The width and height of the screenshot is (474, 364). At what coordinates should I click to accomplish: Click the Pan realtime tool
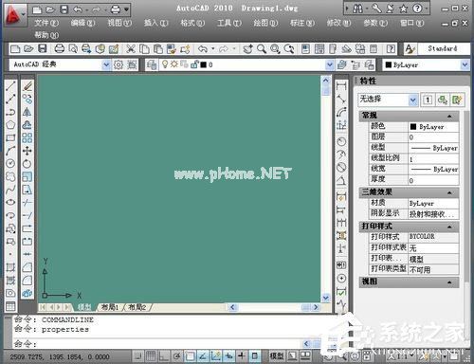[x=248, y=48]
